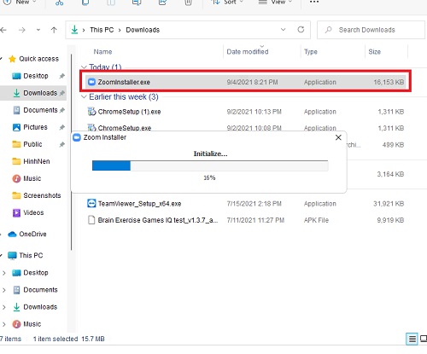This screenshot has width=427, height=354.
Task: Refresh the Downloads folder view
Action: coord(301,30)
